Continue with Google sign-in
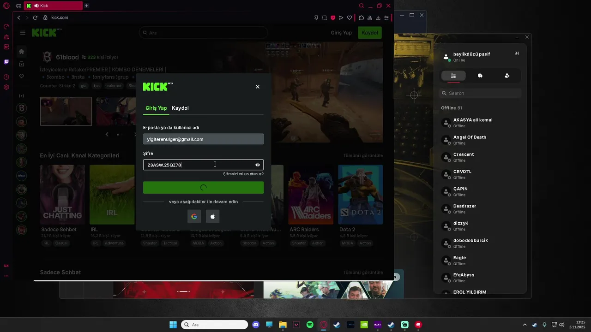591x332 pixels. click(x=194, y=217)
